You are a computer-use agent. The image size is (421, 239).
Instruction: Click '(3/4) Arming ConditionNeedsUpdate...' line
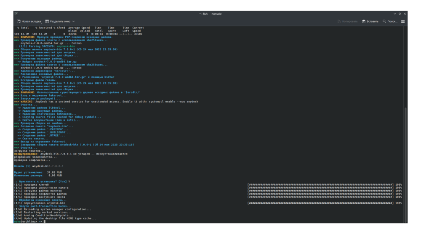43,215
